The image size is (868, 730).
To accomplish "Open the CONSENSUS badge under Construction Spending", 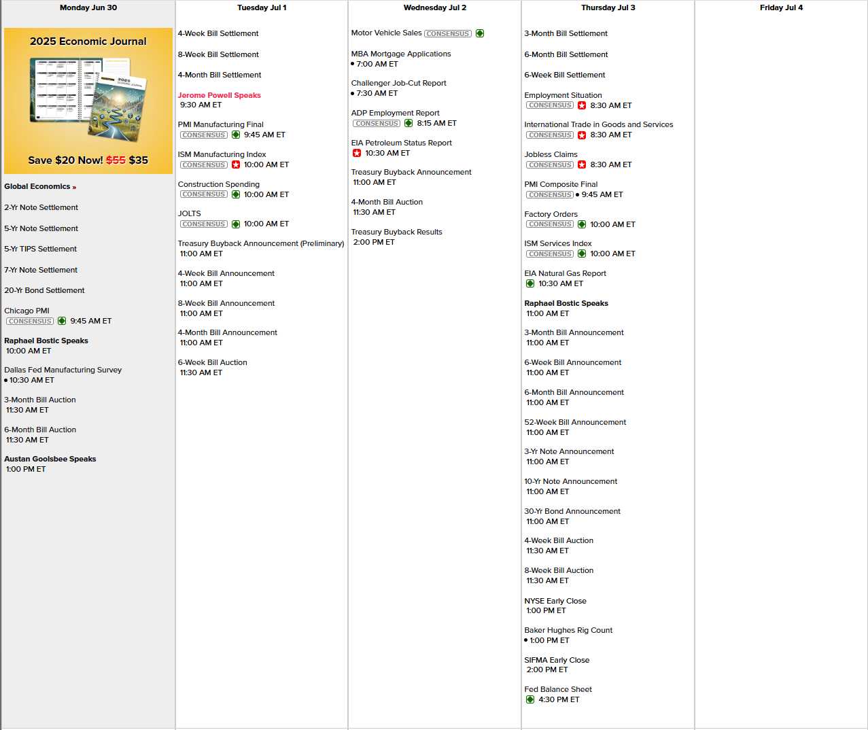I will coord(204,194).
